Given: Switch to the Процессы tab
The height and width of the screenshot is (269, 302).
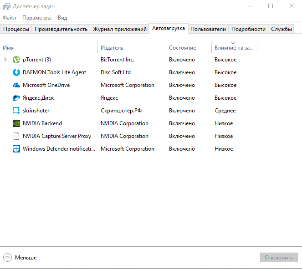Looking at the screenshot, I should [x=16, y=29].
